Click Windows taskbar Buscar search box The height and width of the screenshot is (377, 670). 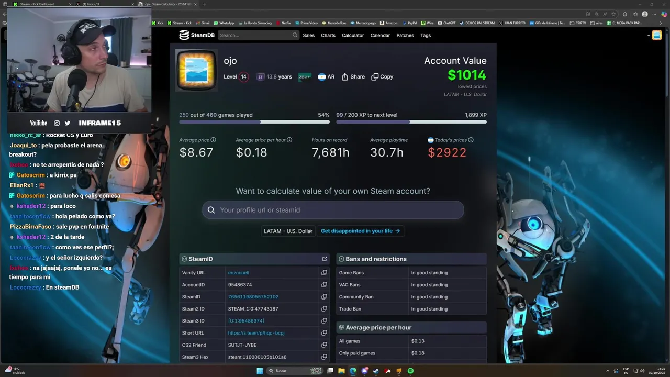pos(296,371)
